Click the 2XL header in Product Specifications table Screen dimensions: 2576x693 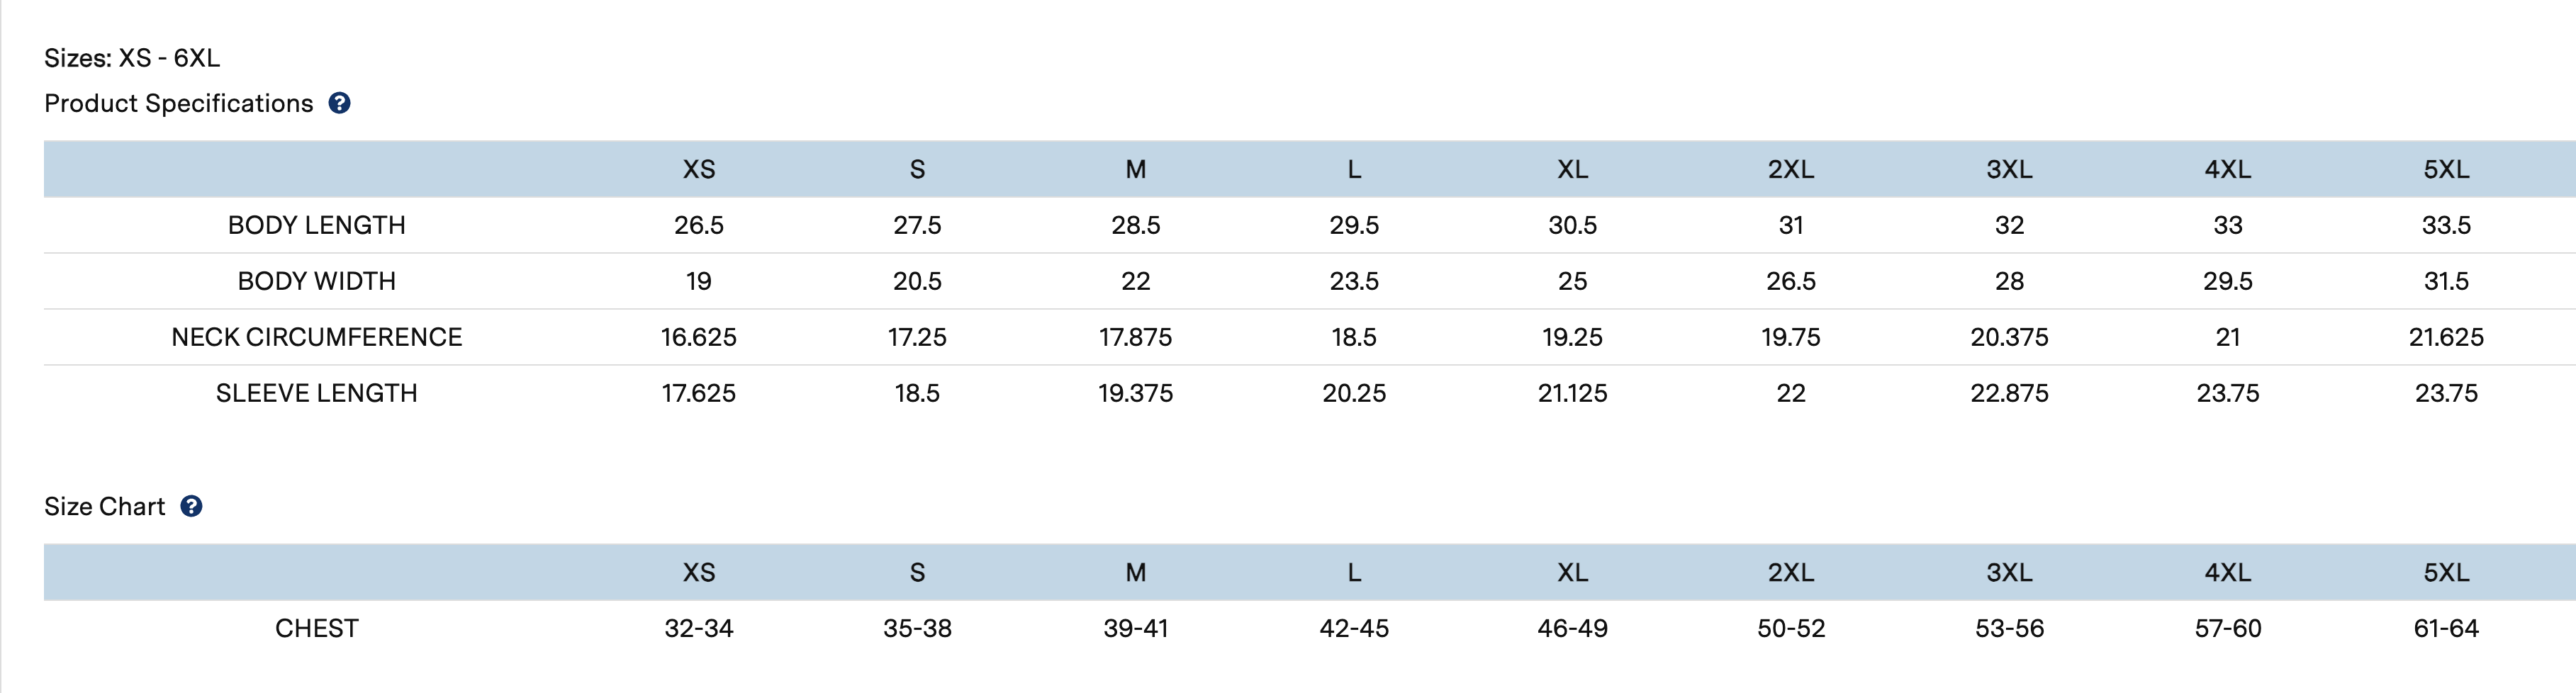click(x=1790, y=169)
